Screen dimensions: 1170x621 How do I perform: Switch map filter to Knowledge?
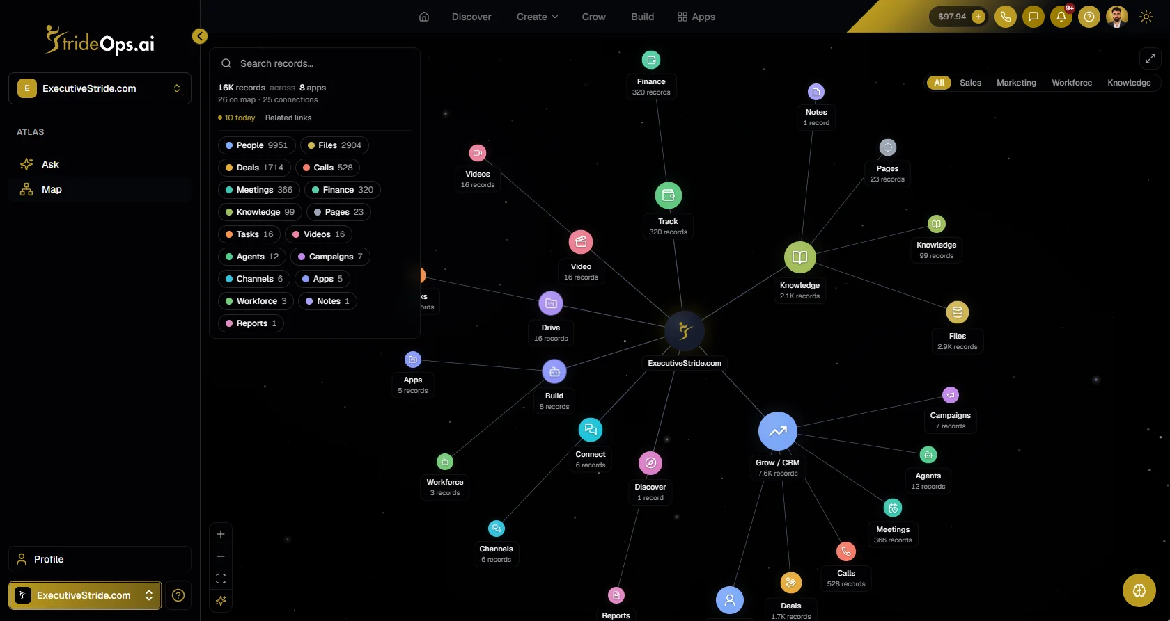pos(1129,83)
